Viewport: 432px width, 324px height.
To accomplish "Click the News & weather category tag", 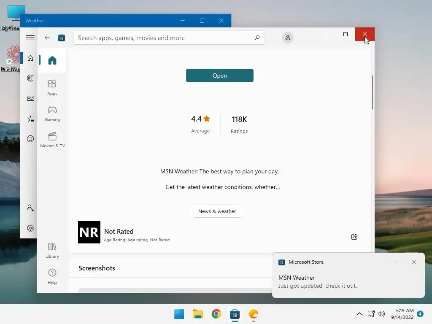I will (217, 211).
